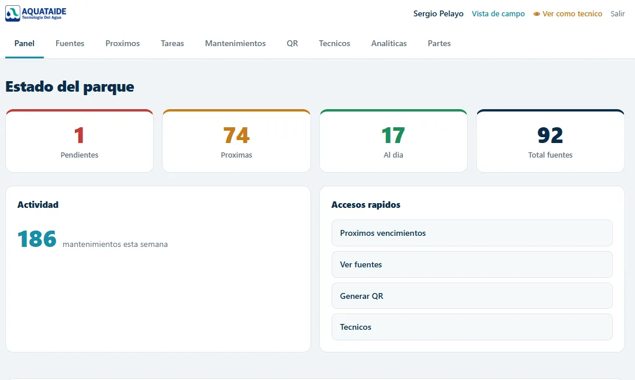The image size is (635, 380).
Task: Open the Total fuentes card showing 92
Action: [x=550, y=141]
